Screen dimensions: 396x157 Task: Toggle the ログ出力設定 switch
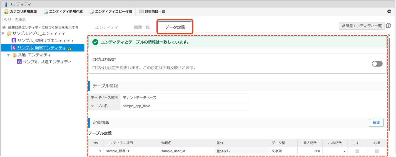(377, 64)
